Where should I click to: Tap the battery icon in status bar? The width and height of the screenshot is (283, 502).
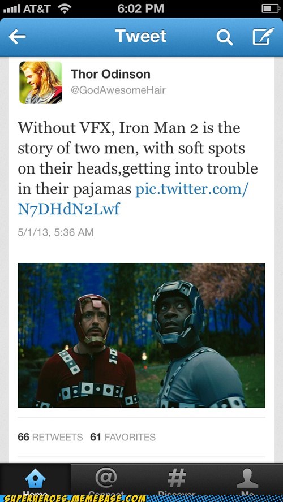(271, 8)
